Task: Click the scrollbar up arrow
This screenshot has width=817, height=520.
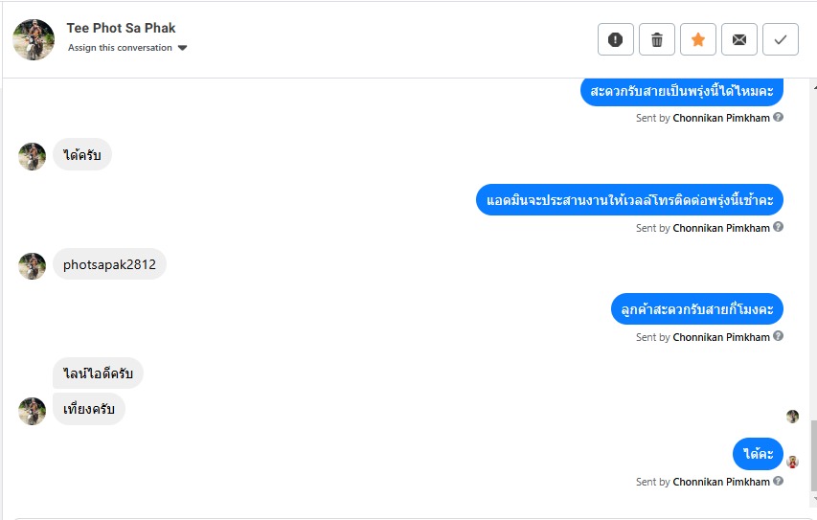Action: coord(811,87)
